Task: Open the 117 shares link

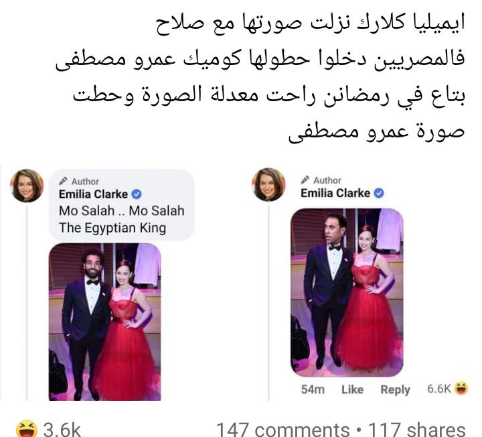Action: (x=416, y=429)
